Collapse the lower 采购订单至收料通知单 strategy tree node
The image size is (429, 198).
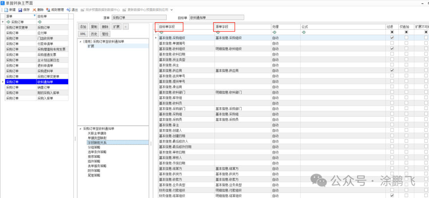(80, 129)
